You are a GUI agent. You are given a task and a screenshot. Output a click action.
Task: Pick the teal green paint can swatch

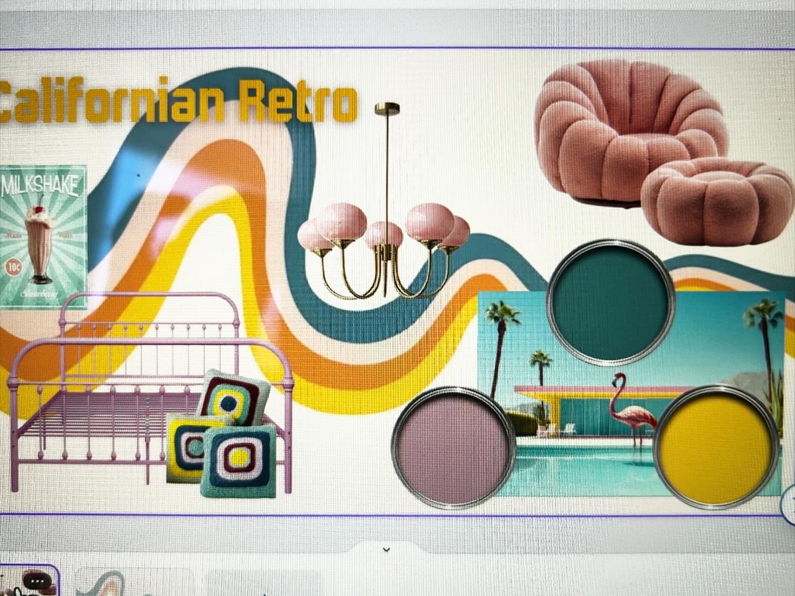(x=610, y=302)
